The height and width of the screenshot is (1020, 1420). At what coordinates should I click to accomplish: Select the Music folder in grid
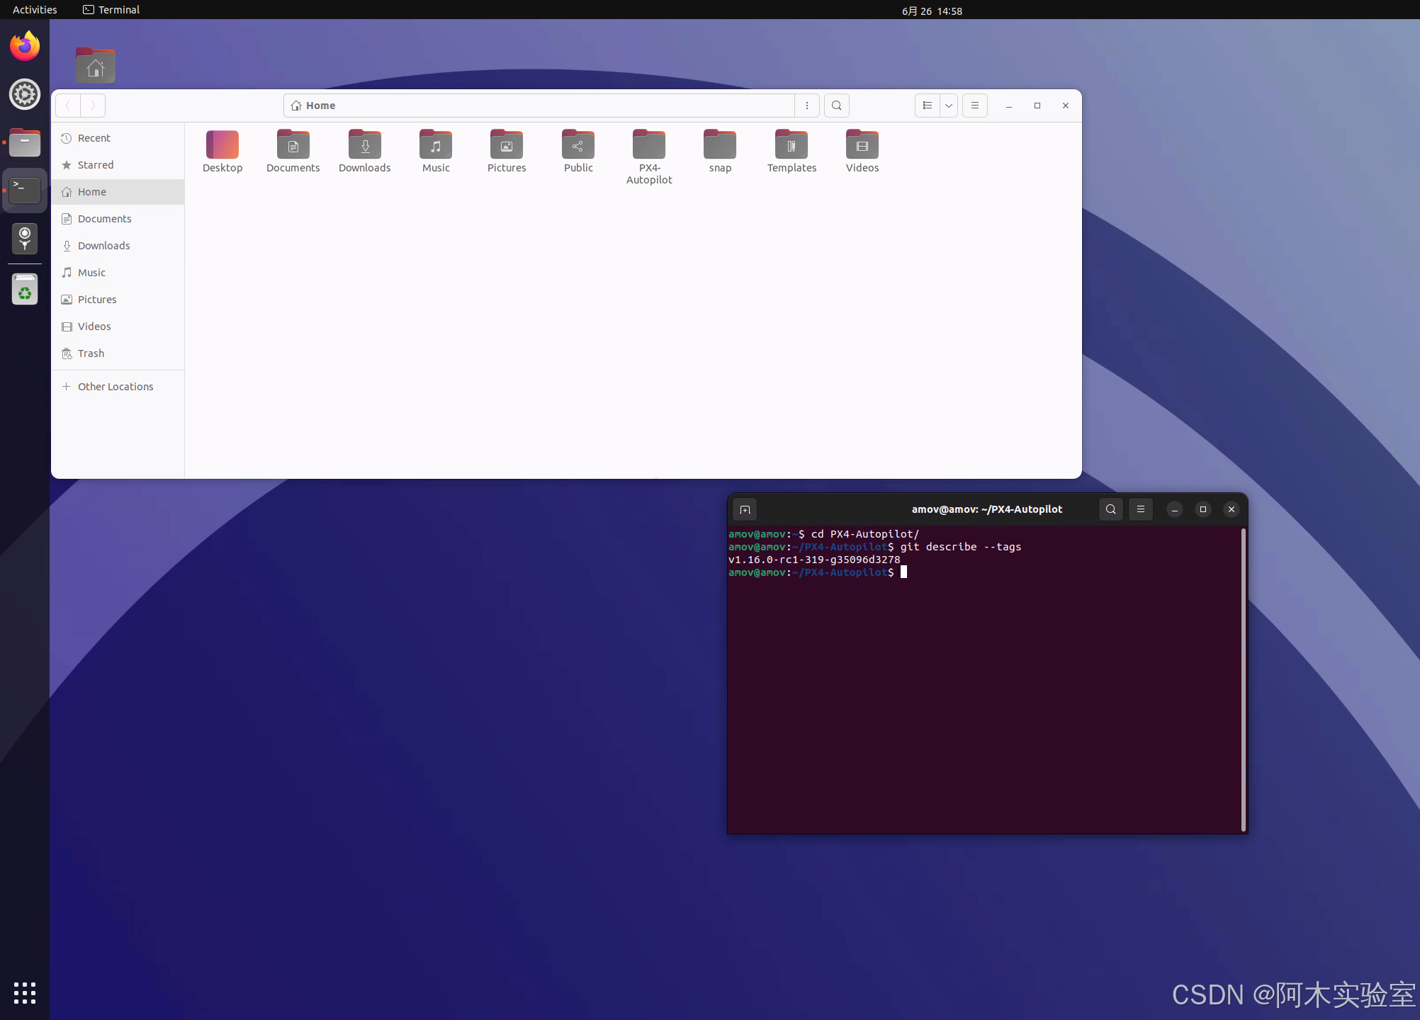pos(436,152)
